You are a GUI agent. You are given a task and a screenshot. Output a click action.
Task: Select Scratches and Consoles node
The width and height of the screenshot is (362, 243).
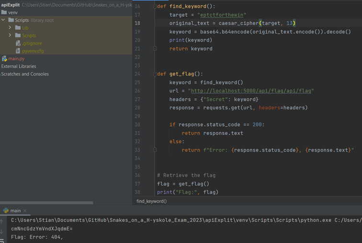coord(25,74)
